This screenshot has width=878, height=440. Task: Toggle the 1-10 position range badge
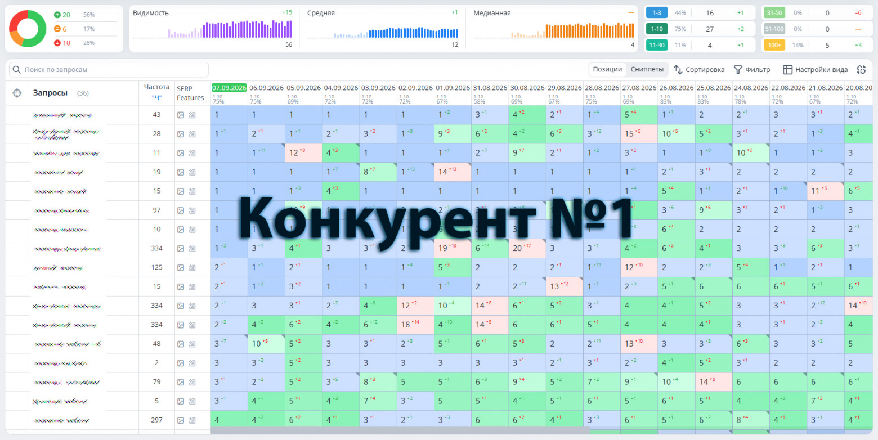pyautogui.click(x=657, y=29)
